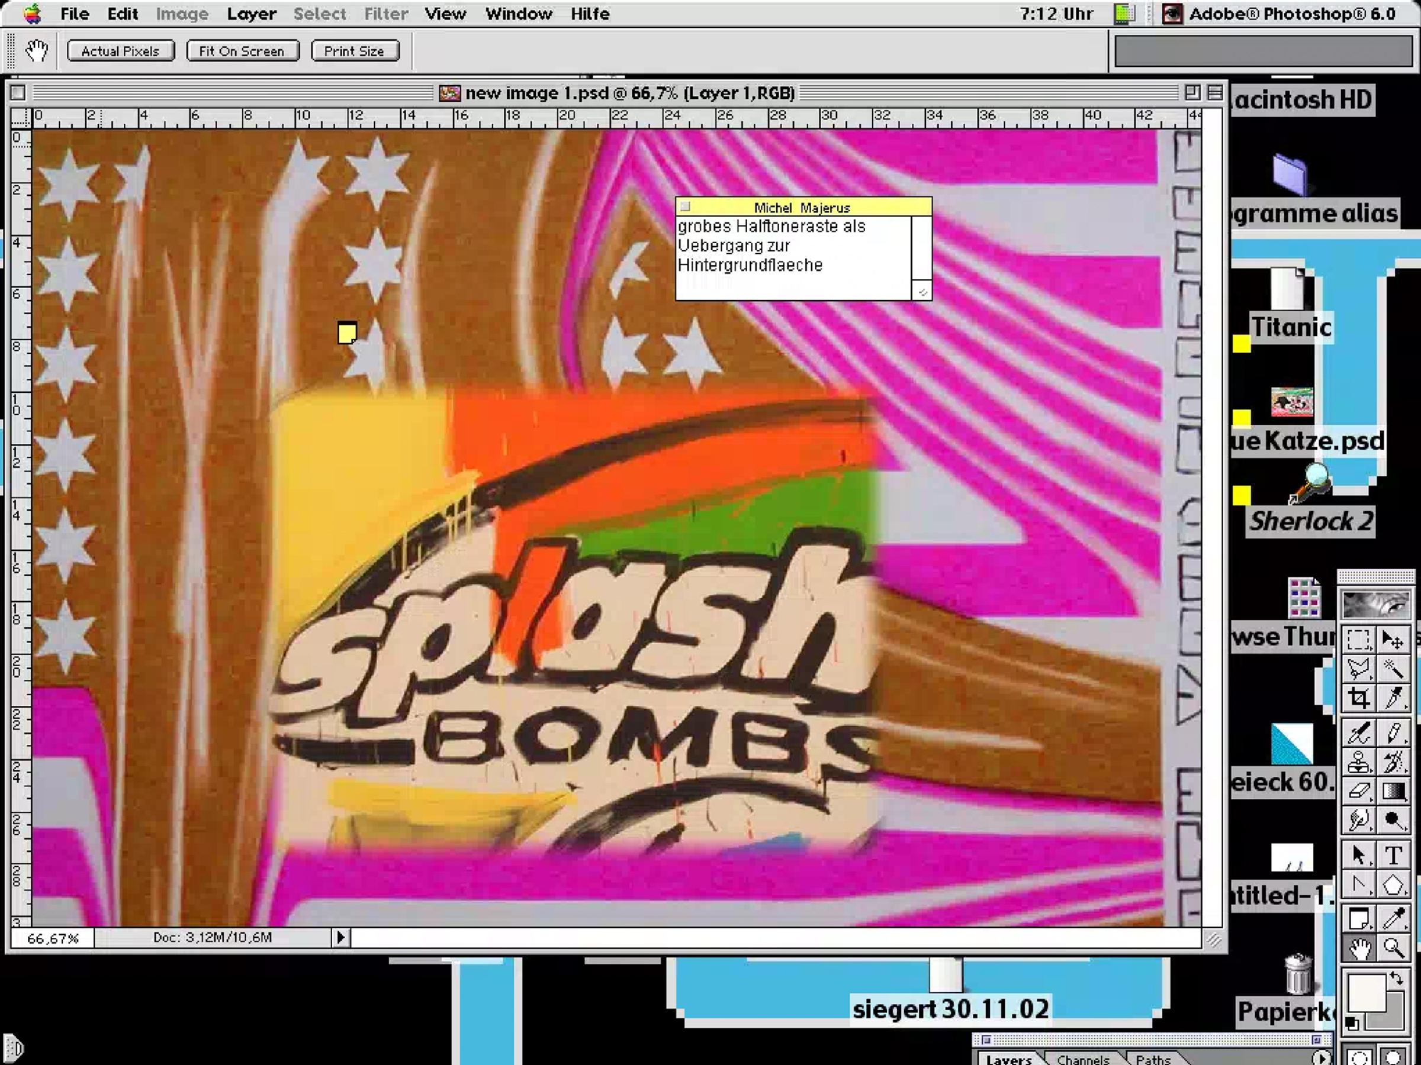The width and height of the screenshot is (1421, 1065).
Task: Collapse the Michel Majerus note window
Action: [685, 206]
